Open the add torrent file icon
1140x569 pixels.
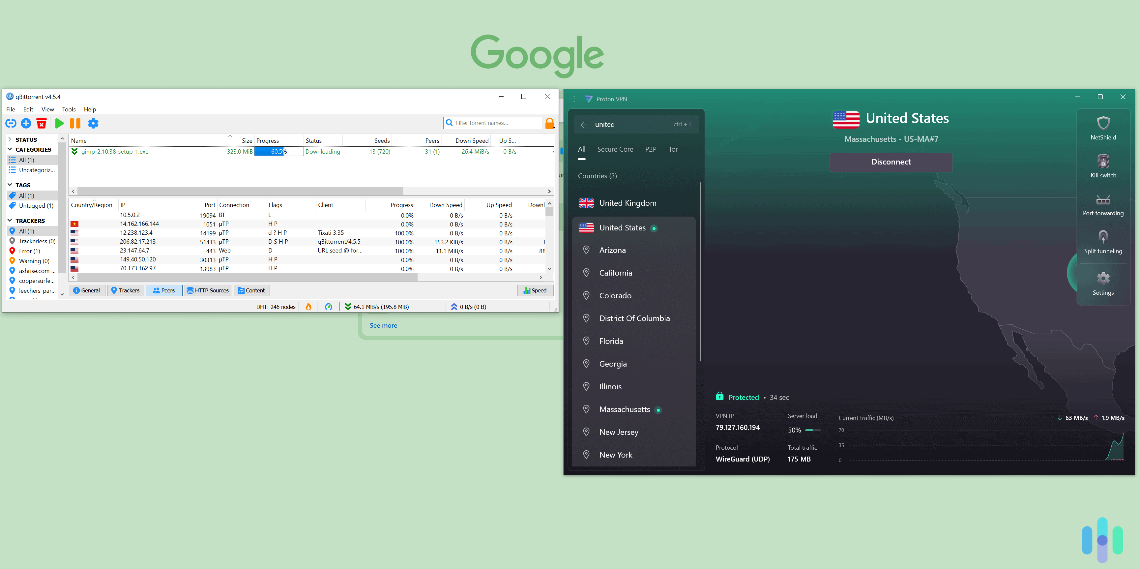point(26,124)
